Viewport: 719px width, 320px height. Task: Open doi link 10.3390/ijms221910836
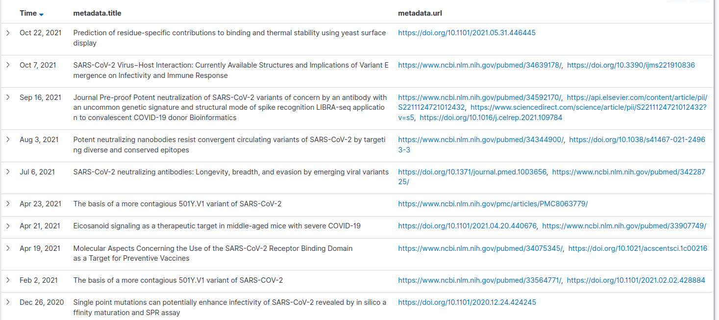coord(631,65)
